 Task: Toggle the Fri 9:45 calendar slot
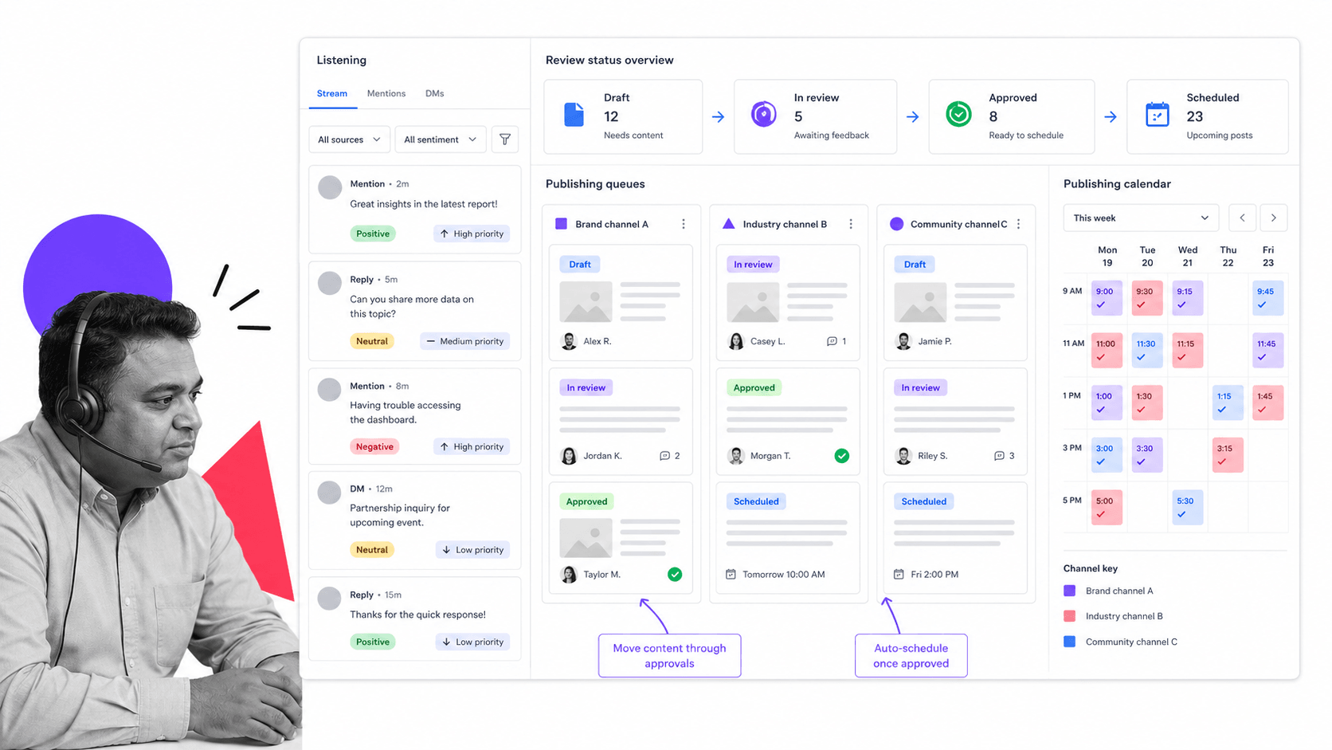tap(1267, 298)
